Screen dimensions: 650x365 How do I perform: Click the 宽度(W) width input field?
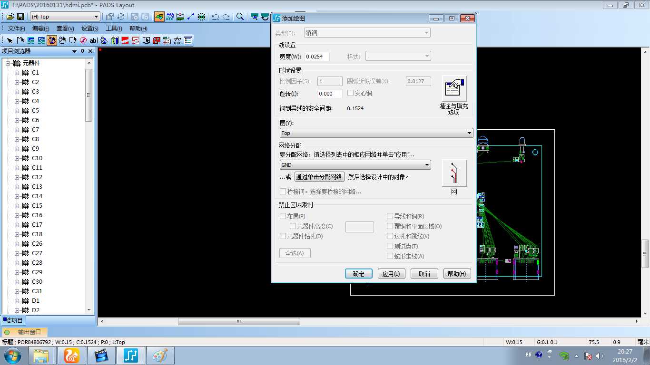tap(317, 57)
